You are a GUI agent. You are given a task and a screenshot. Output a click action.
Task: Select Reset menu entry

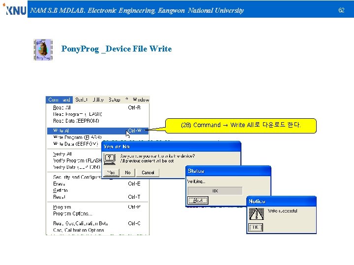click(x=97, y=197)
